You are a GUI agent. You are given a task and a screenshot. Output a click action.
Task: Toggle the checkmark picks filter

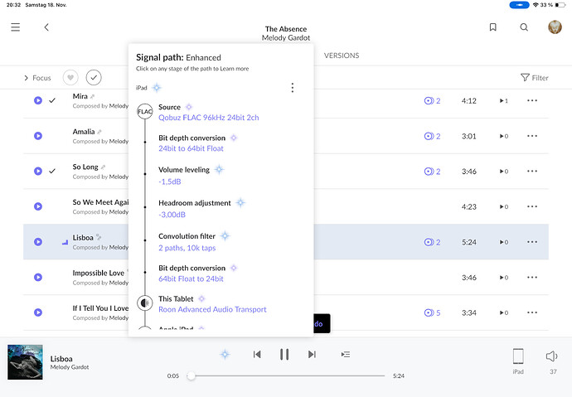point(94,77)
